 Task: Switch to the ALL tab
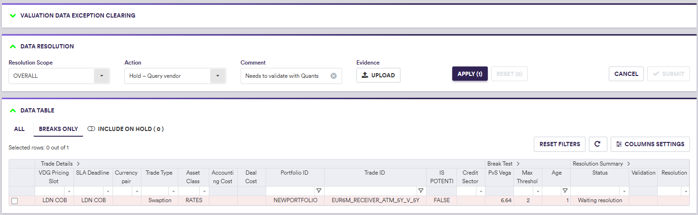(19, 129)
